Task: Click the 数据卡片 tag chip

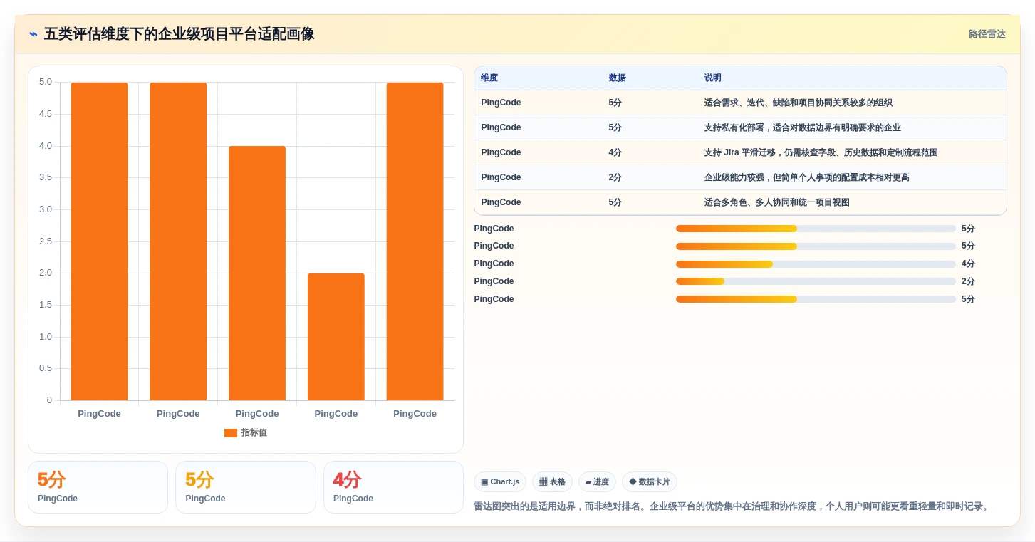Action: click(x=650, y=482)
